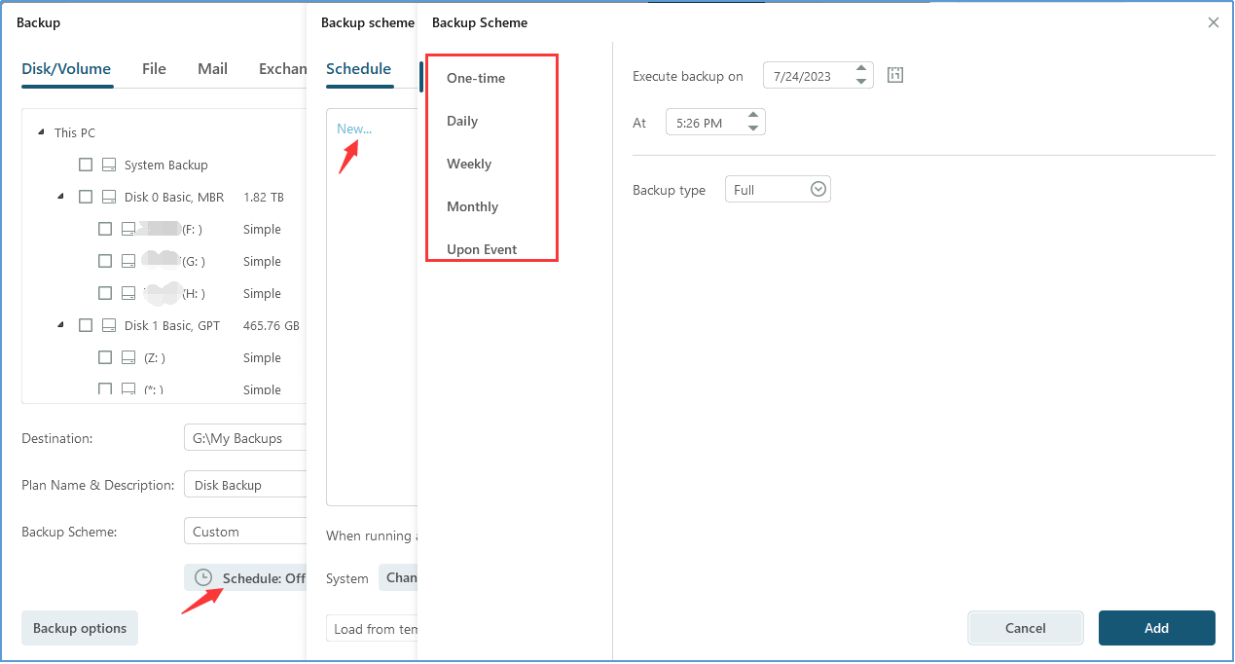The height and width of the screenshot is (664, 1235).
Task: Open the calendar picker beside the backup date
Action: (894, 75)
